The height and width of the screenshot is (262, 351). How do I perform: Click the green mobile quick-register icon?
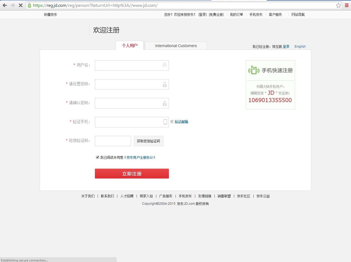(x=254, y=70)
